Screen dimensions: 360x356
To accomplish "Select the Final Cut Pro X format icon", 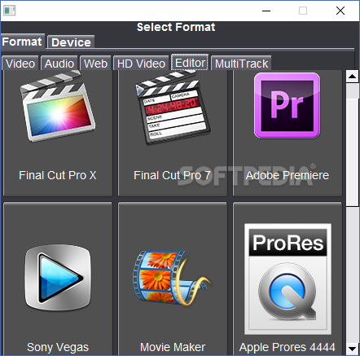I will pos(58,106).
